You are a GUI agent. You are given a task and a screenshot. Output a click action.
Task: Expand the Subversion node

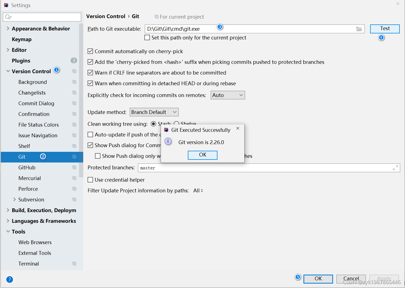click(15, 199)
